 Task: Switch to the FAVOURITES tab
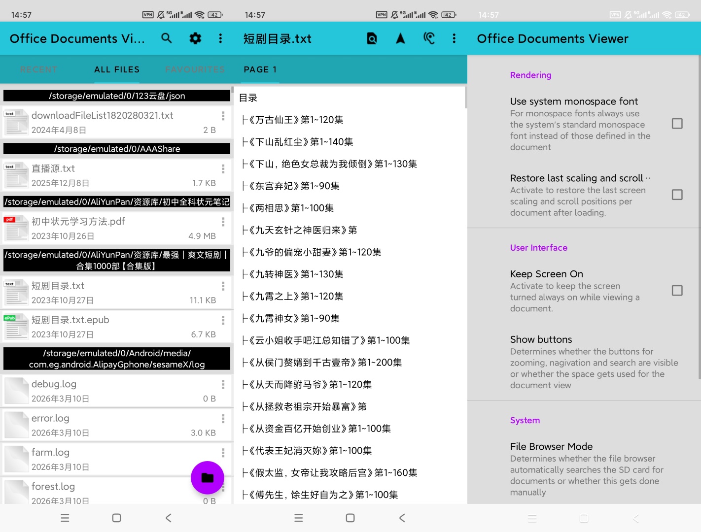click(x=195, y=69)
